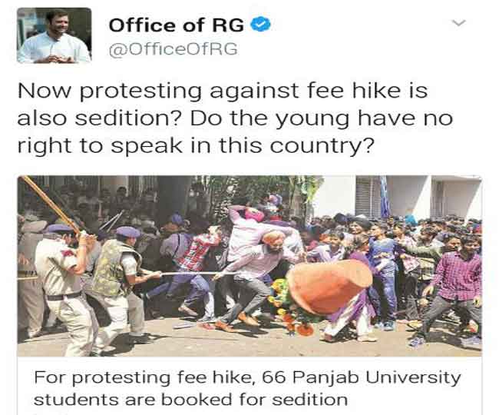Select the tweet line 'Now protesting against fee hike is'

tap(223, 91)
